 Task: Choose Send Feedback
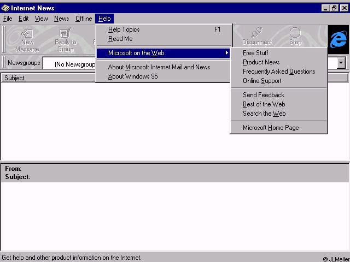(279, 95)
